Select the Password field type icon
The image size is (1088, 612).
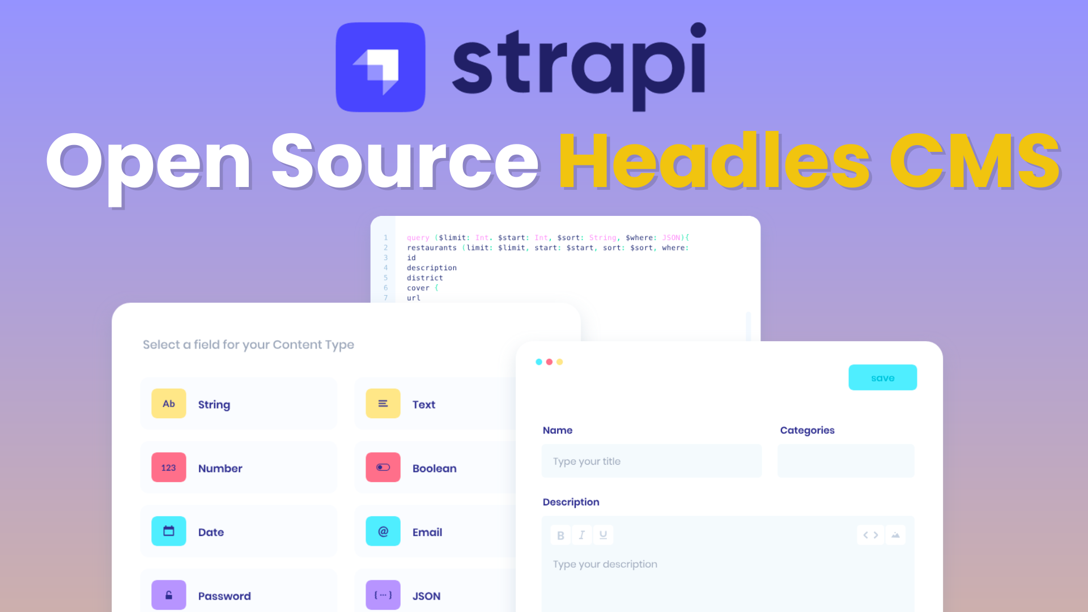click(168, 596)
